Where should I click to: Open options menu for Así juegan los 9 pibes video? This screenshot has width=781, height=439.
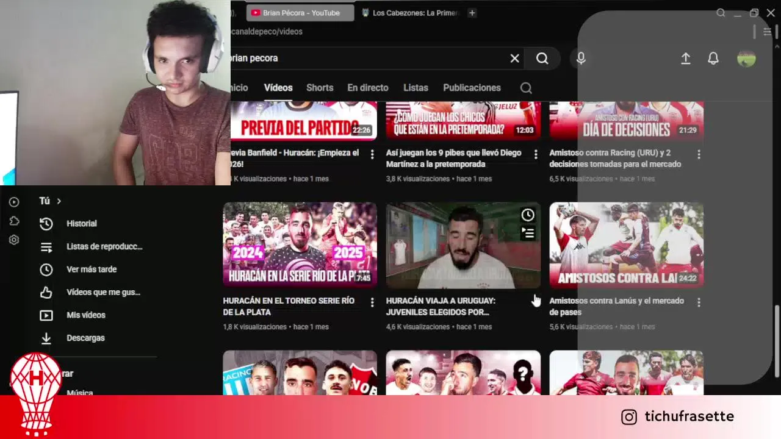(x=536, y=154)
